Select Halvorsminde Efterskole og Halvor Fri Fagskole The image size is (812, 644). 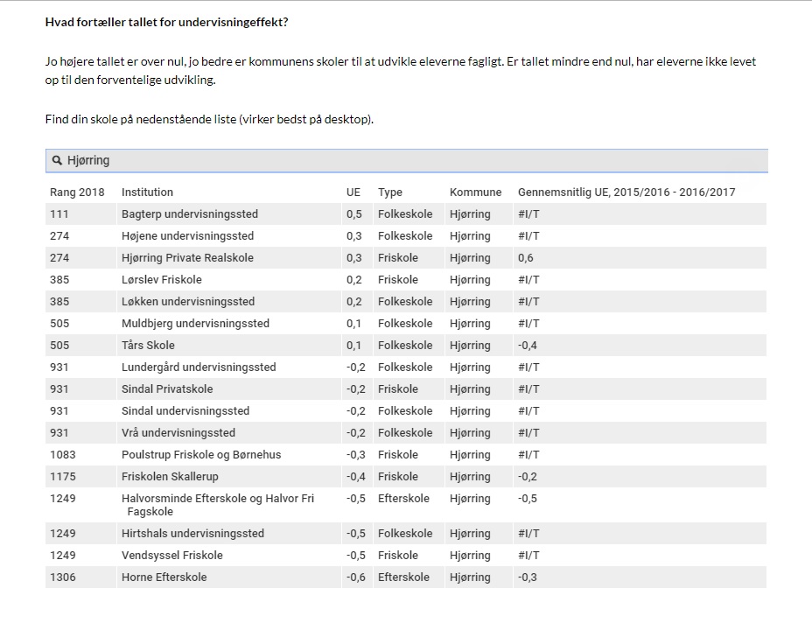218,505
